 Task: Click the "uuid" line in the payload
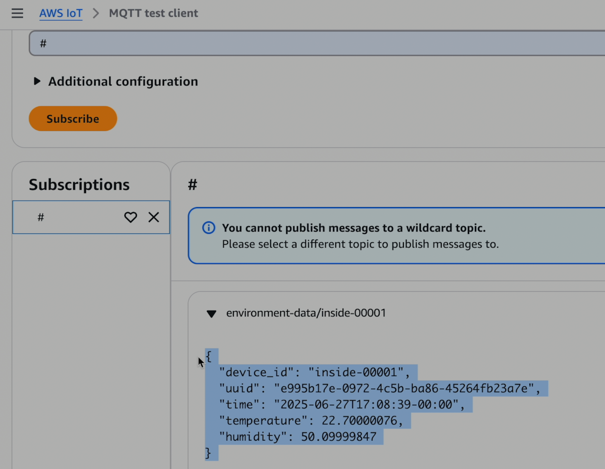click(x=380, y=389)
